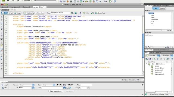Open the Class dropdown
The height and width of the screenshot is (97, 174).
tap(48, 85)
